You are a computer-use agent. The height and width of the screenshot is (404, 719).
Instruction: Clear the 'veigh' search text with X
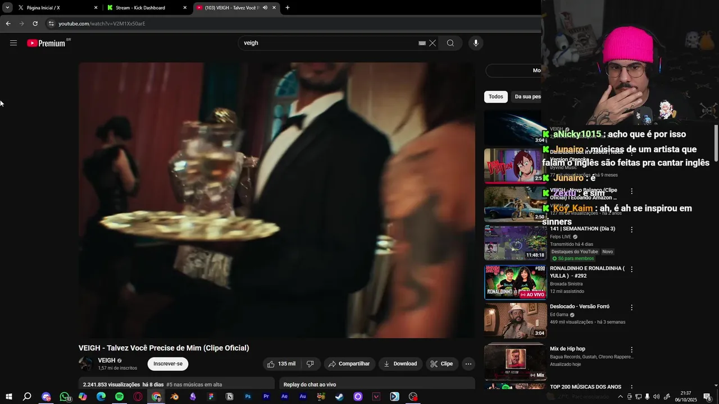click(433, 43)
